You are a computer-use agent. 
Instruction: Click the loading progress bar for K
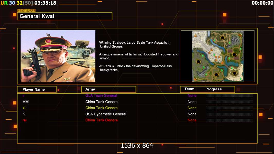point(230,114)
